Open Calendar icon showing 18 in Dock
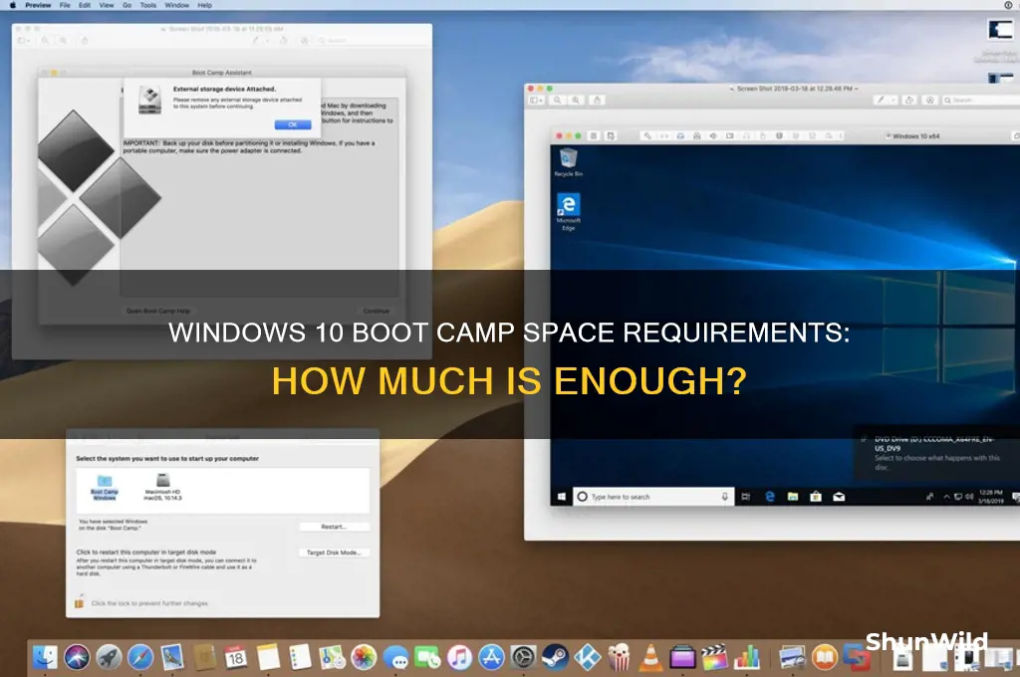Screen dimensions: 1020x677 (x=235, y=657)
